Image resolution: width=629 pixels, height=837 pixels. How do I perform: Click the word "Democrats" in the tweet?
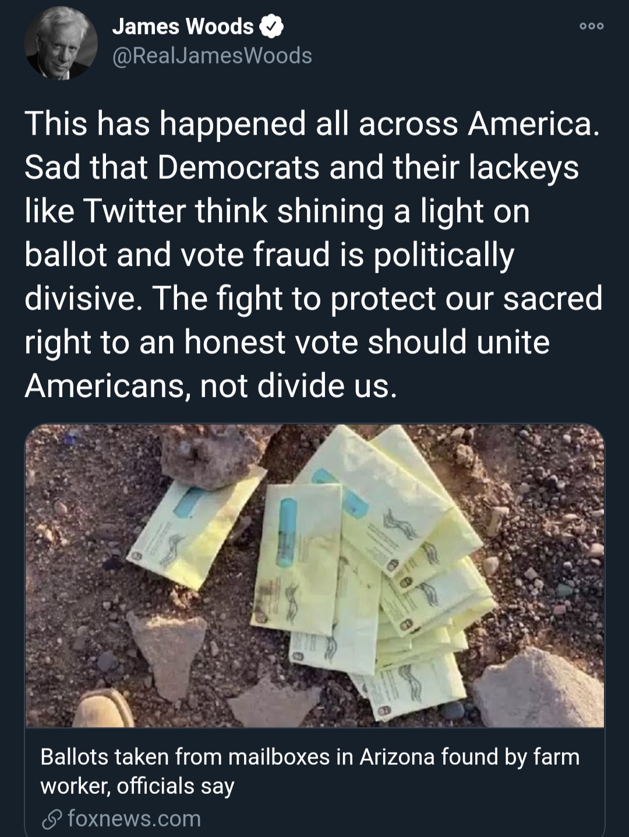tap(238, 168)
